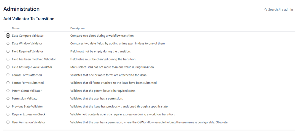Viewport: 296px width, 132px height.
Task: Pick the Parent Status Validator radio button
Action: pos(8,91)
